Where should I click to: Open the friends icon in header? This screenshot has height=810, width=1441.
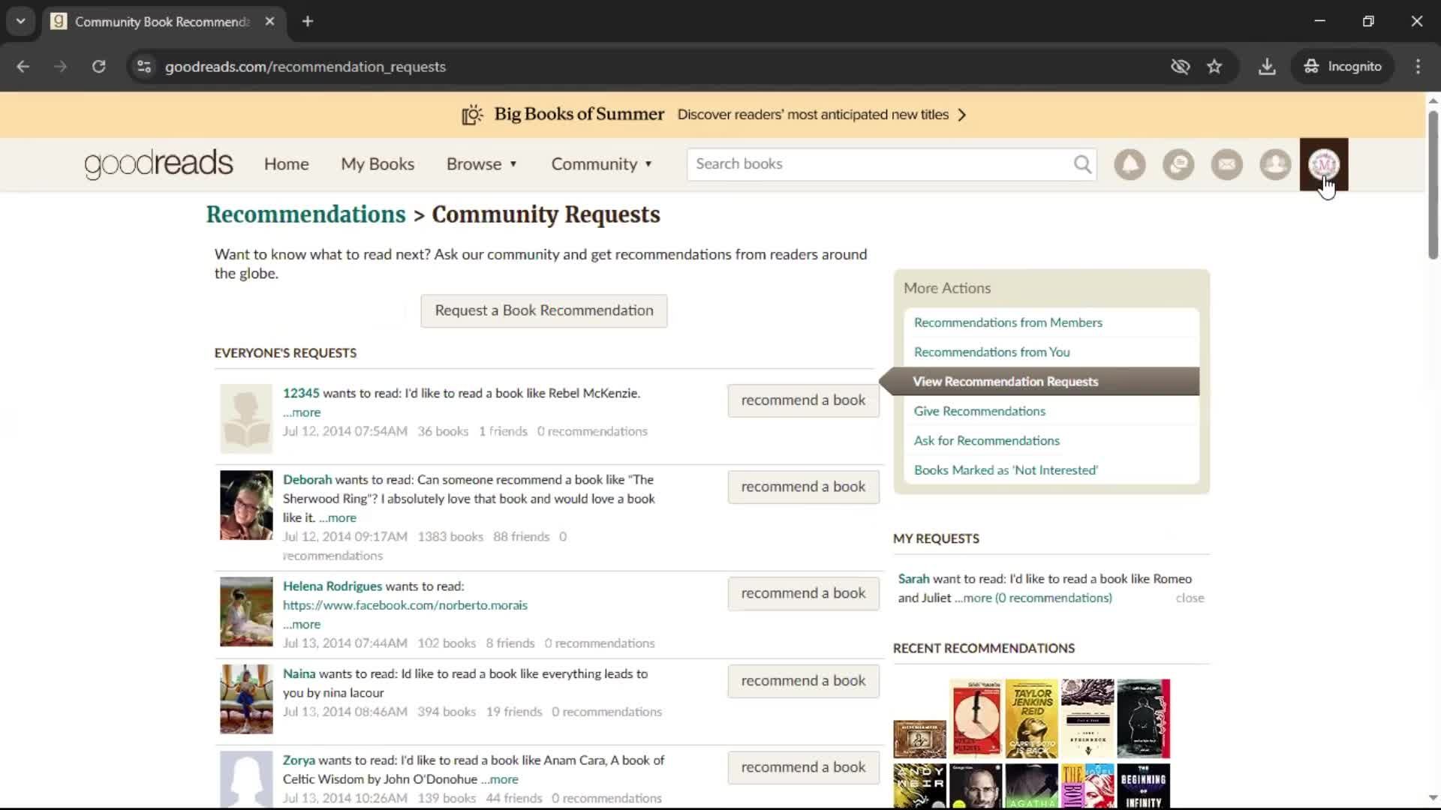click(1275, 164)
